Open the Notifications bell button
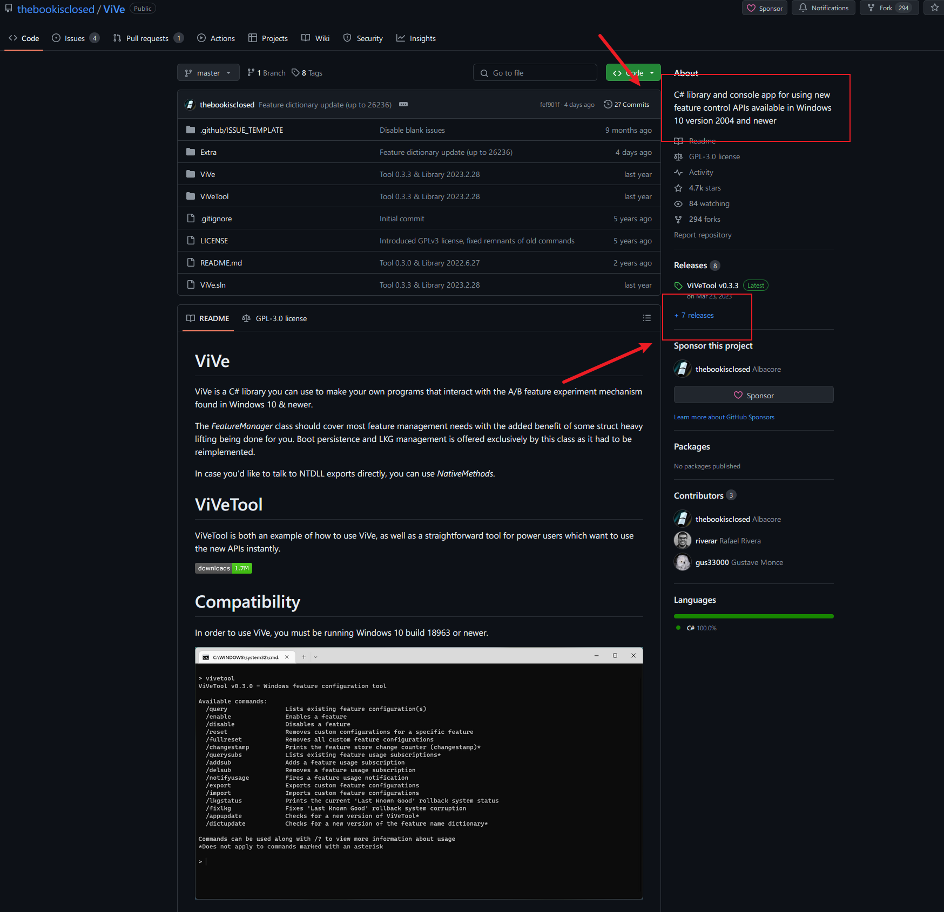Viewport: 944px width, 912px height. [x=824, y=8]
